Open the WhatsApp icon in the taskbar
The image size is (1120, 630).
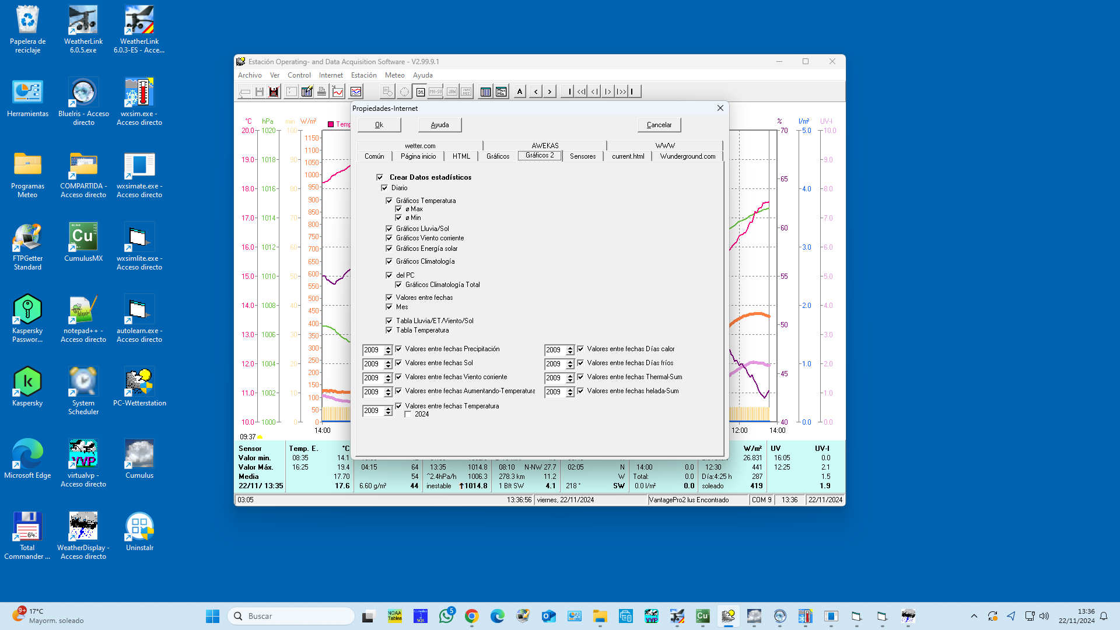(x=446, y=616)
